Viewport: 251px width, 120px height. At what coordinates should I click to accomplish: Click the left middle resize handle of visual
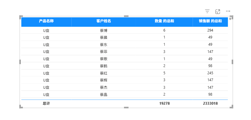coord(20,62)
